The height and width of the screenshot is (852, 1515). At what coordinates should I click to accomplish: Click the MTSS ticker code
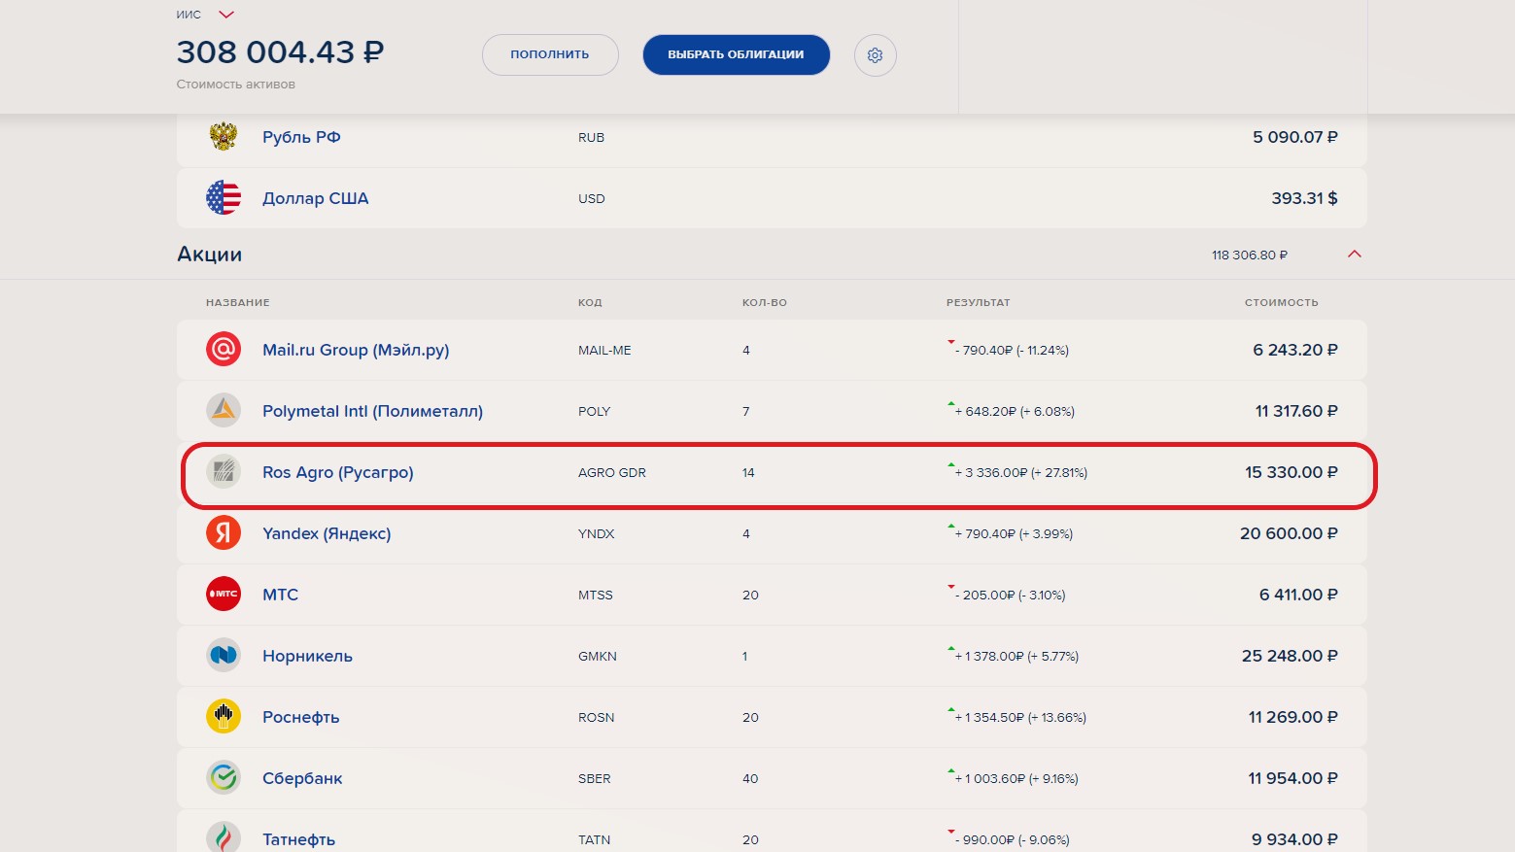pyautogui.click(x=596, y=595)
